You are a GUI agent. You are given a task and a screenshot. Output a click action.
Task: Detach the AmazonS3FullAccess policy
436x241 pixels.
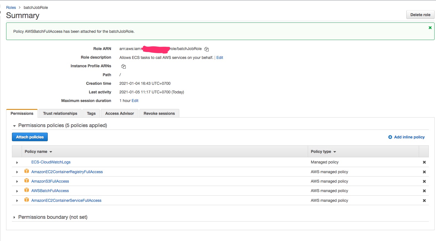click(424, 182)
